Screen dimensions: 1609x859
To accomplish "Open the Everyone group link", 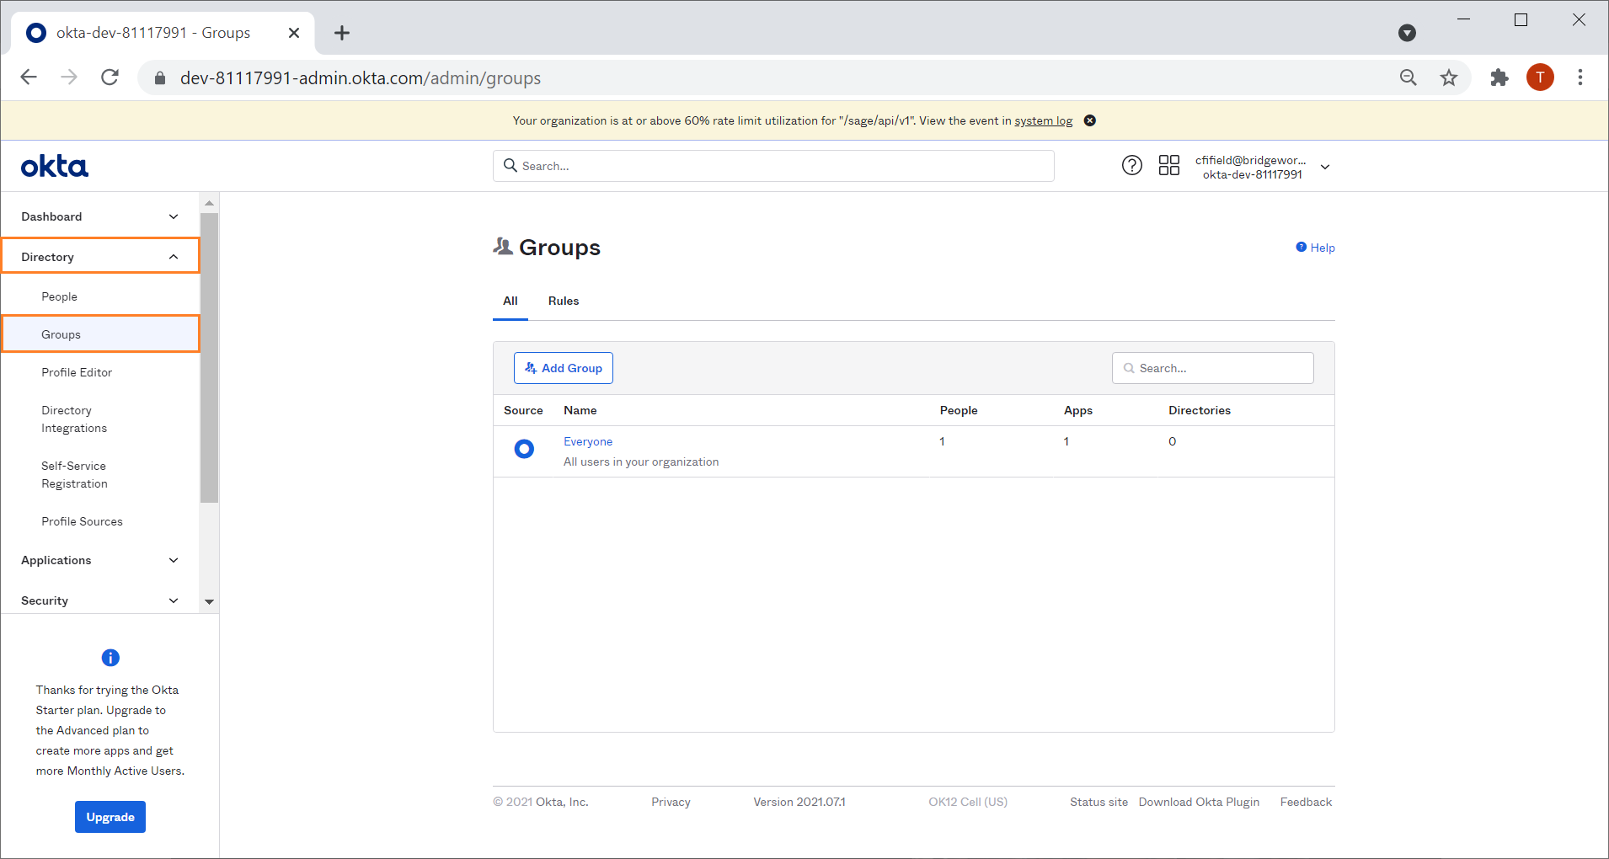I will 588,441.
